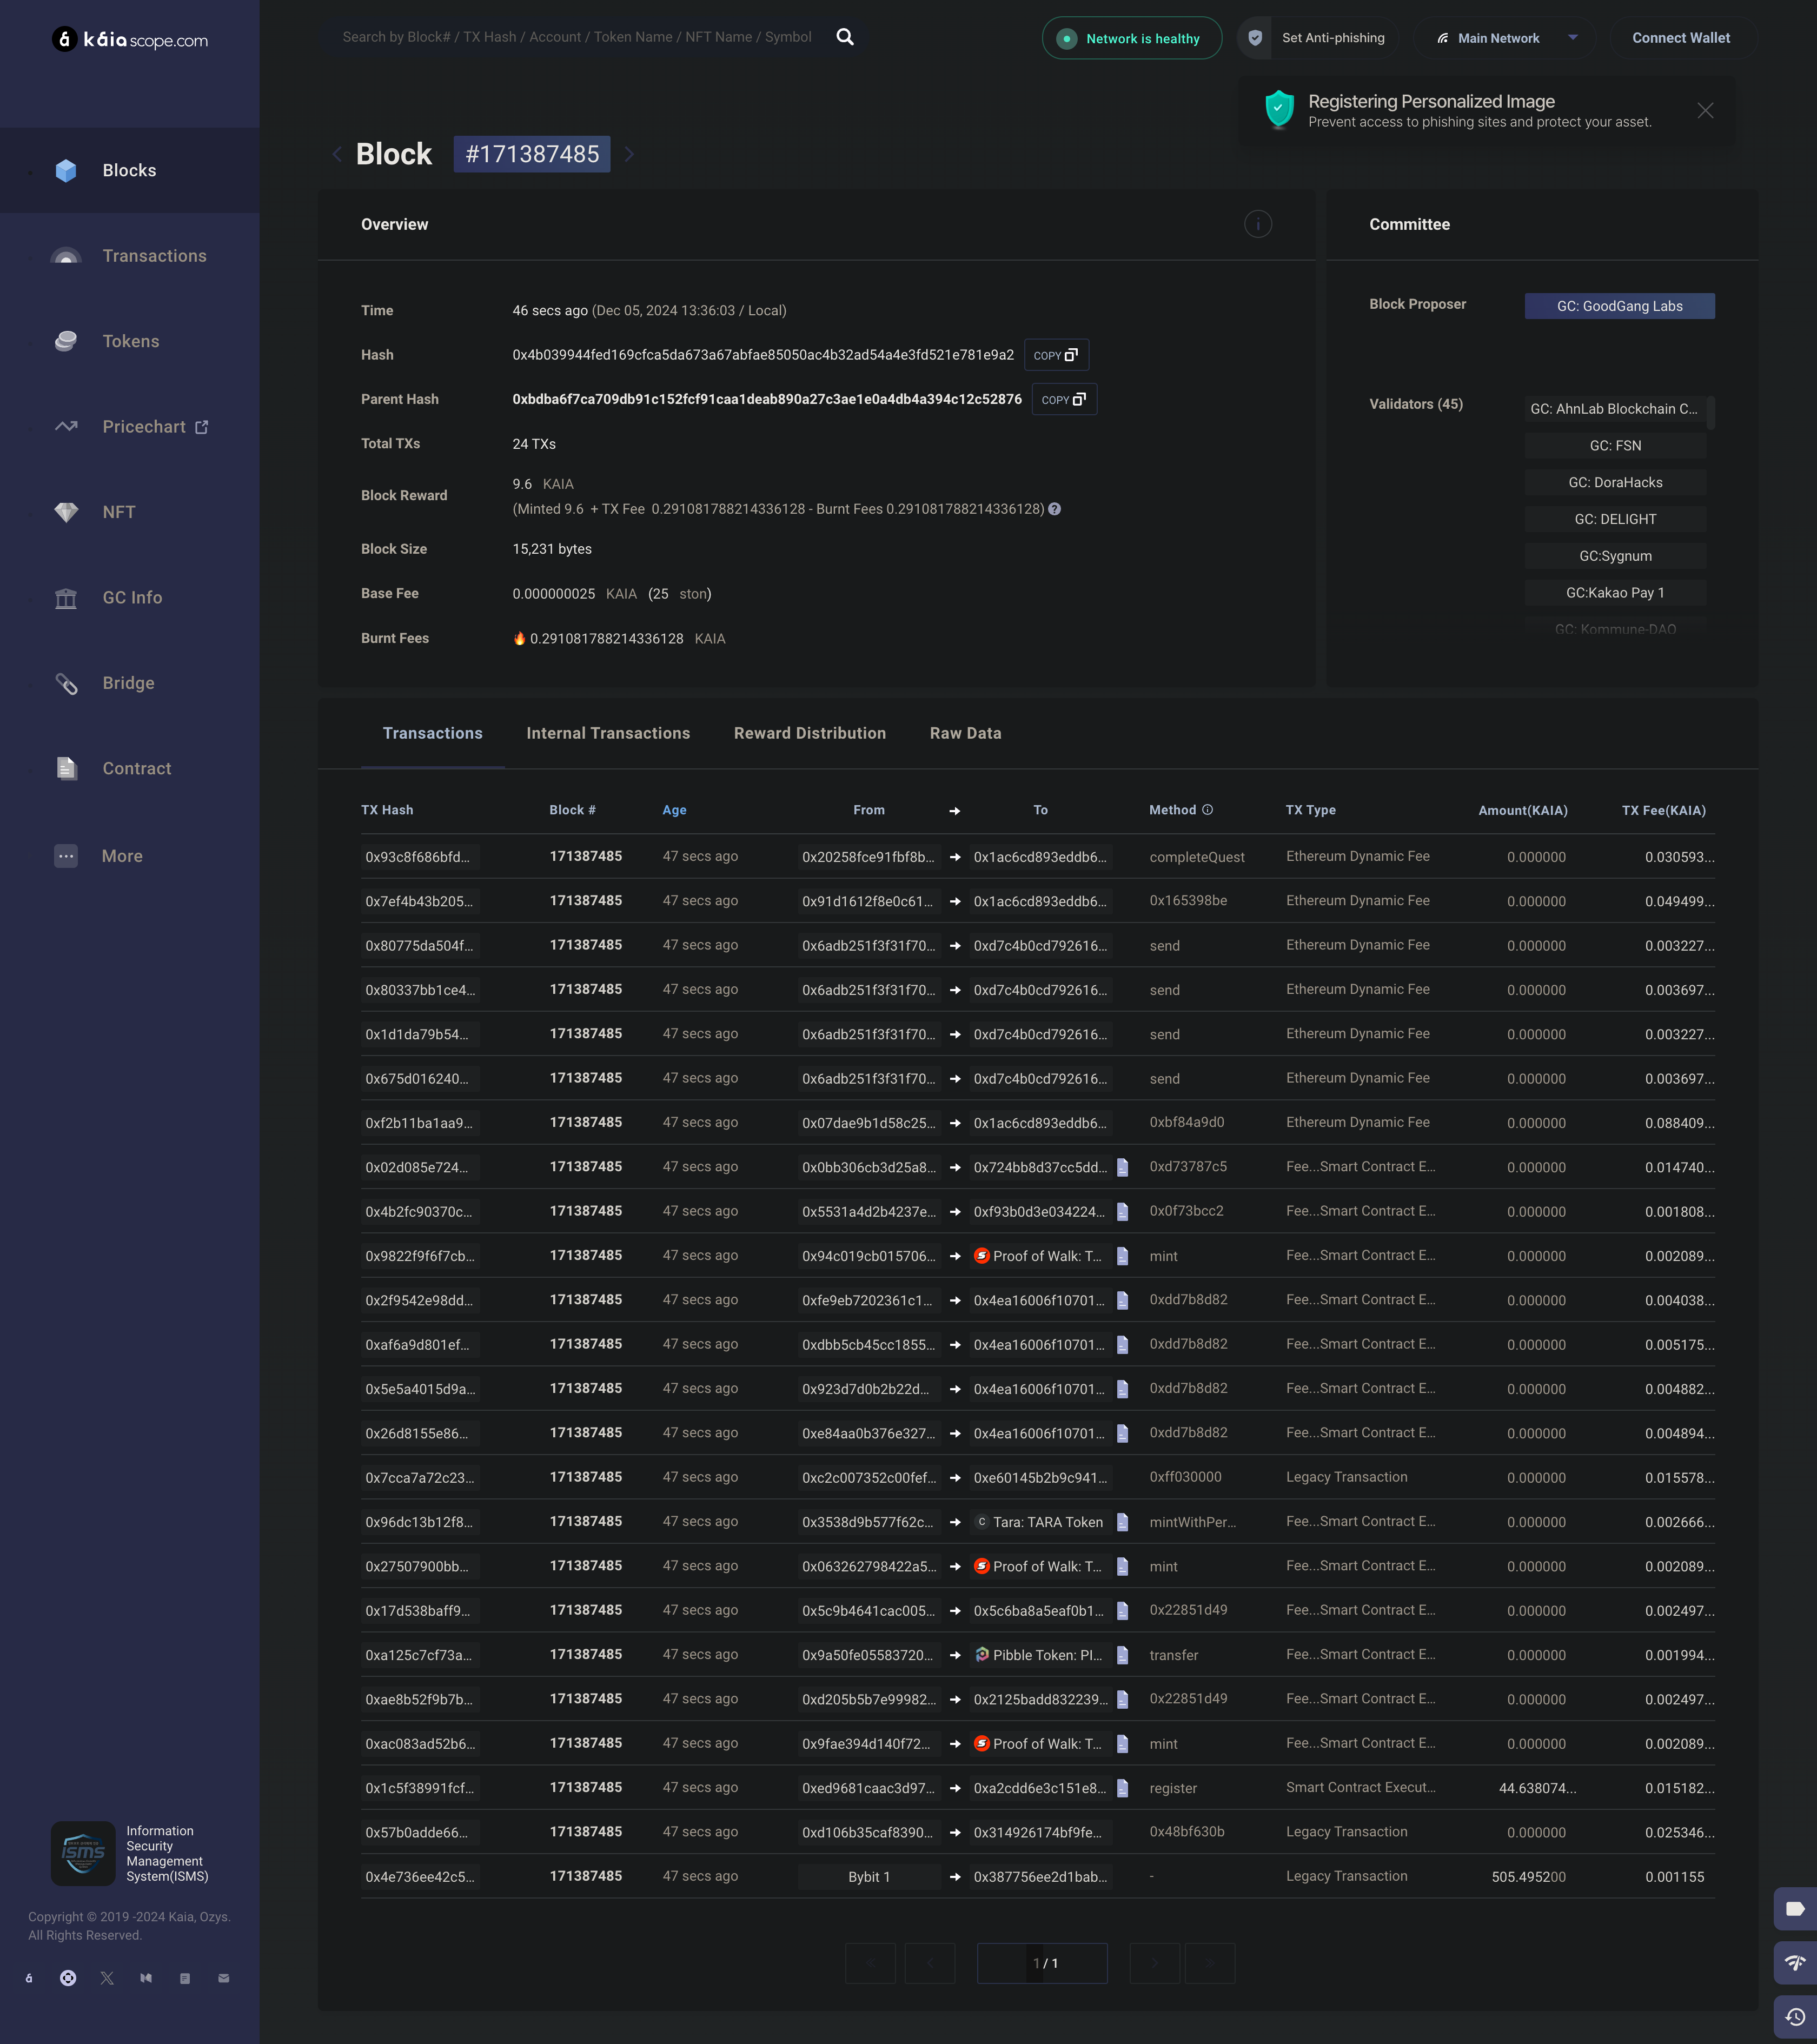Go to previous block arrow
Viewport: 1817px width, 2044px height.
pos(337,154)
